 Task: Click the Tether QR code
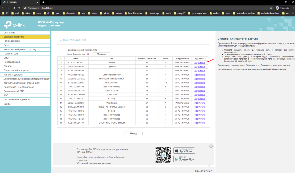coord(163,155)
